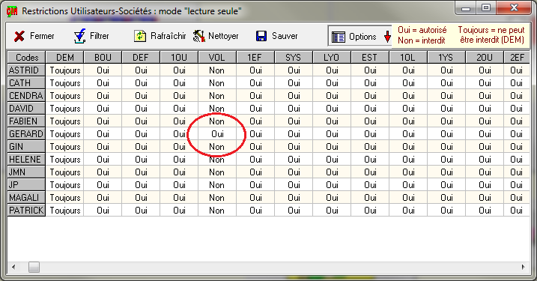Select the 1OU column header

[179, 57]
